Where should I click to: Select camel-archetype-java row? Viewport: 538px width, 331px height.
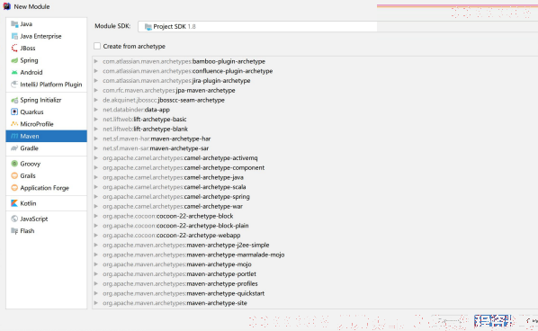click(315, 177)
